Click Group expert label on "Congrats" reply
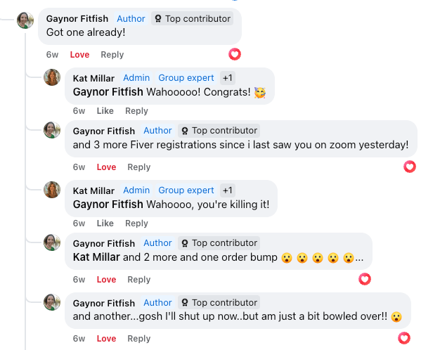 point(186,78)
